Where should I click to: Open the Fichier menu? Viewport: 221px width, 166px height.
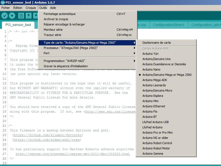pos(6,8)
